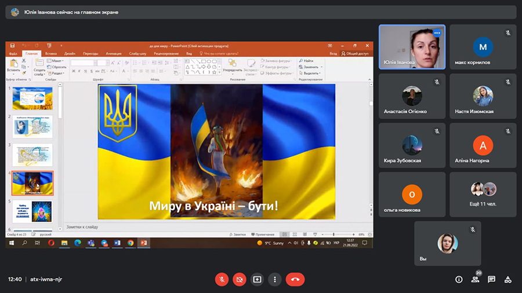Open the in-call chat panel
The height and width of the screenshot is (293, 522).
491,279
